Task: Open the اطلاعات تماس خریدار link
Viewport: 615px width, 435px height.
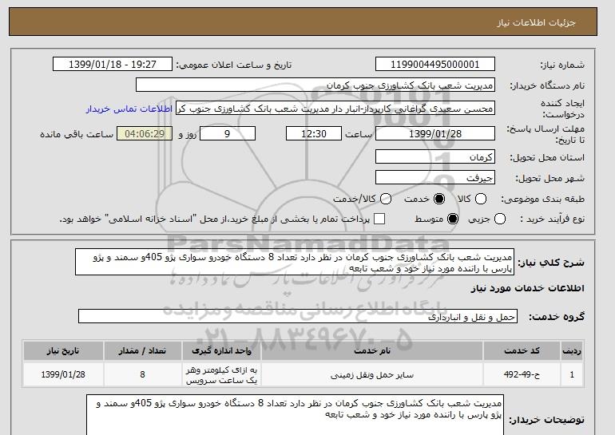Action: [129, 109]
